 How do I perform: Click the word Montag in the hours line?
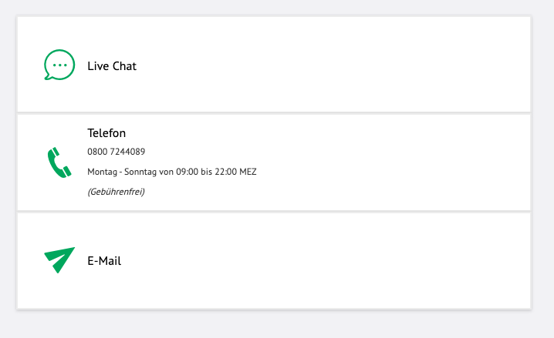(x=102, y=172)
